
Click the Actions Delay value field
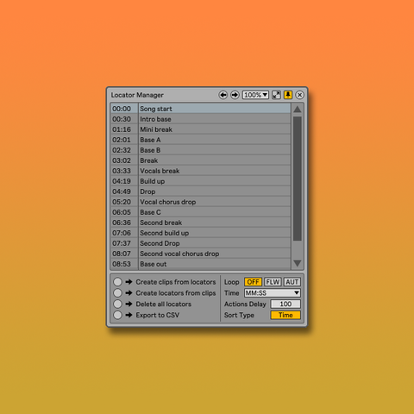click(x=285, y=304)
